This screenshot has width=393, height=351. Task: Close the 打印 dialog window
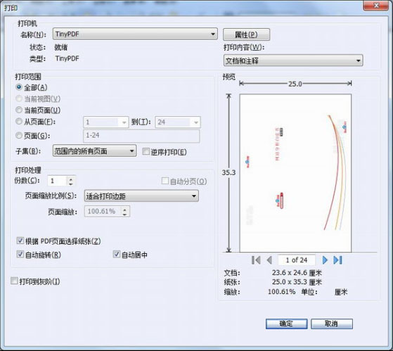(375, 5)
